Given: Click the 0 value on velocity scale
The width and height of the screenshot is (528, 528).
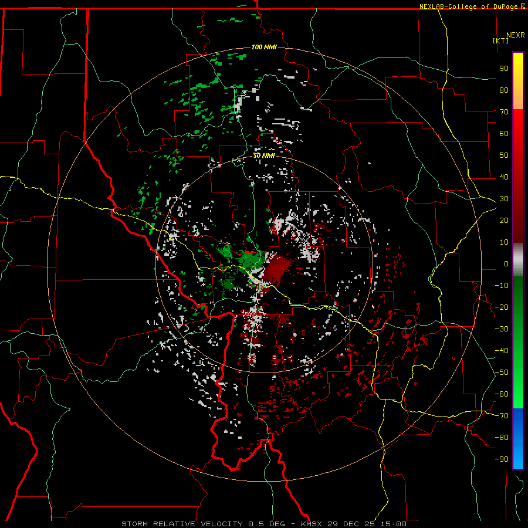Looking at the screenshot, I should pyautogui.click(x=506, y=263).
